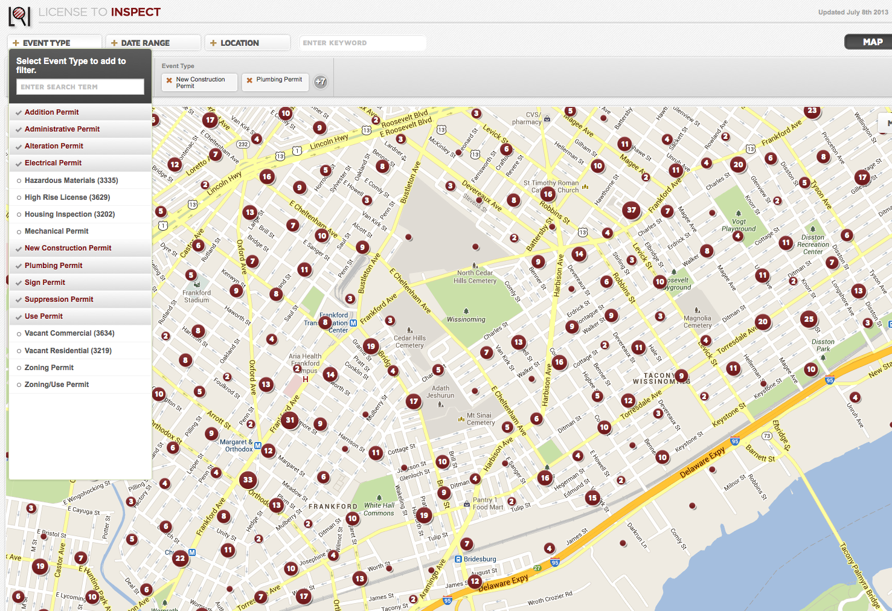Click the Enter Keyword search field
Screen dimensions: 892x611
(x=362, y=43)
